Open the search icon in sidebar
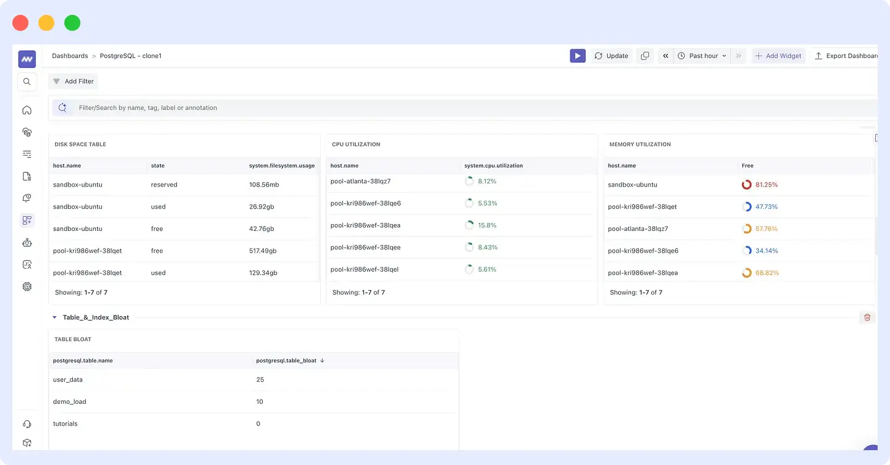Viewport: 890px width, 465px height. point(27,82)
